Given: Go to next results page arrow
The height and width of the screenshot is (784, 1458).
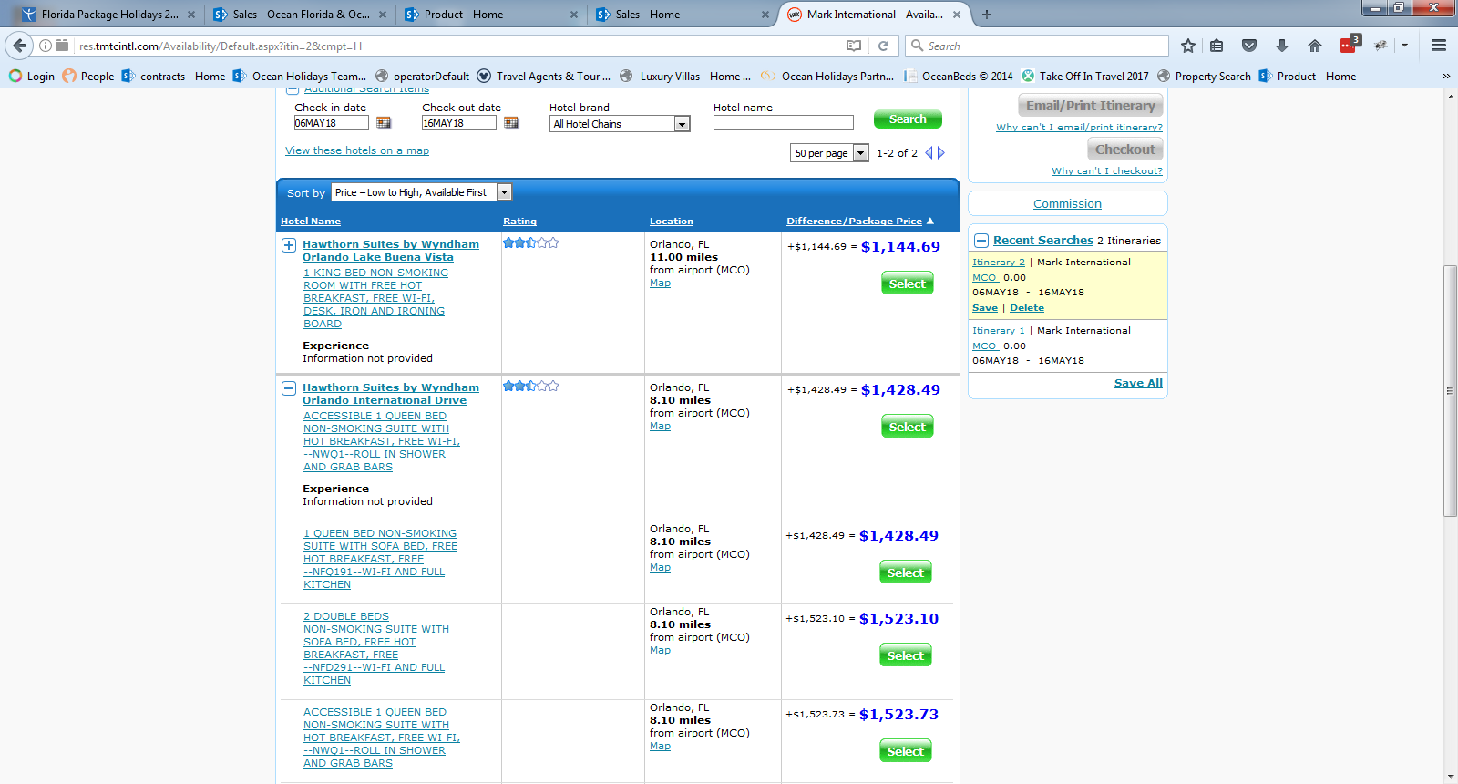Looking at the screenshot, I should 941,153.
